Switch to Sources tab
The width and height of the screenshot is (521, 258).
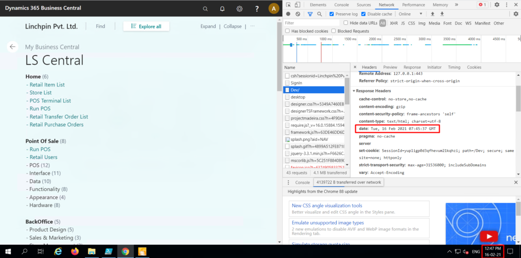point(364,5)
